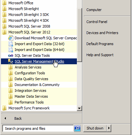Click the Microsoft Silverlight 3 SDK folder icon
132x135 pixels.
5,15
